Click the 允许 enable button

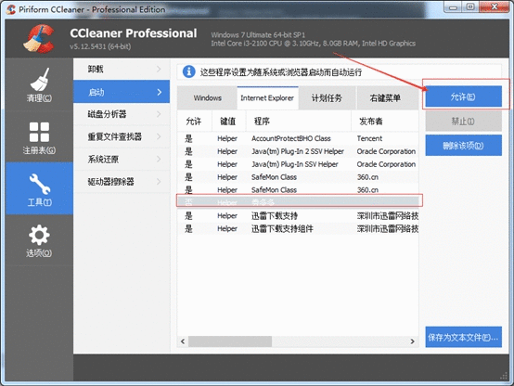[464, 96]
